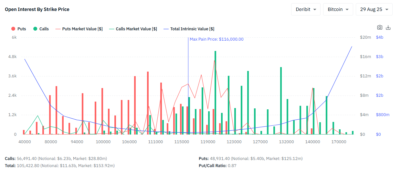Viewport: 401px width, 169px height.
Task: Click the green call bar above 132000
Action: (281, 100)
